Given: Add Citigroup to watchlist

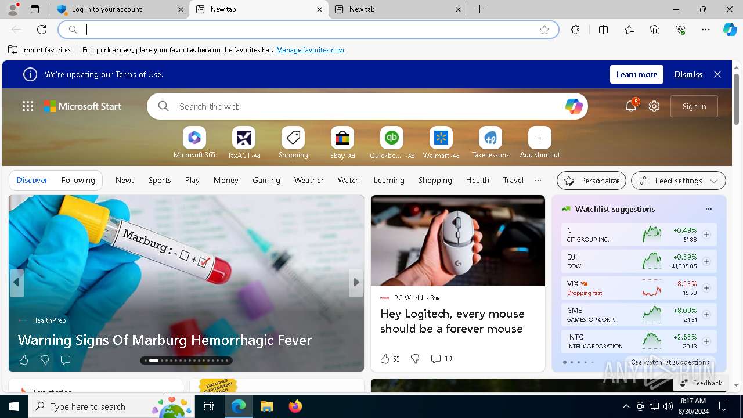Looking at the screenshot, I should 706,235.
